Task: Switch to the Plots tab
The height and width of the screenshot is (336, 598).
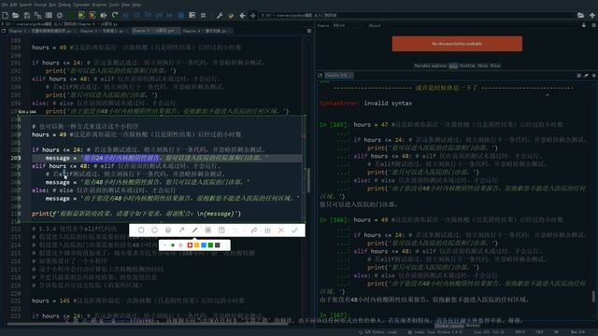Action: pos(483,65)
